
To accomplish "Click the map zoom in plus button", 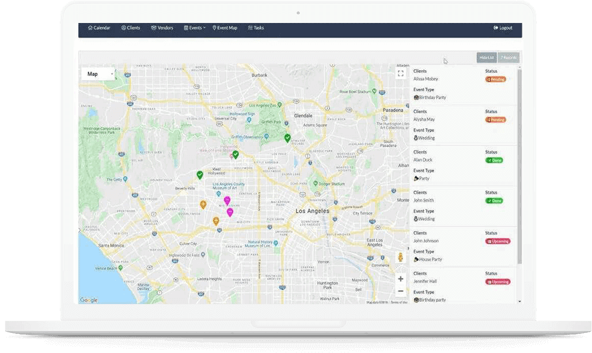I will point(400,279).
